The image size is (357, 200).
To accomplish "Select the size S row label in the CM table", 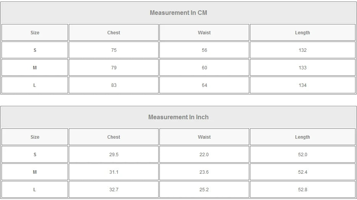I will point(35,50).
